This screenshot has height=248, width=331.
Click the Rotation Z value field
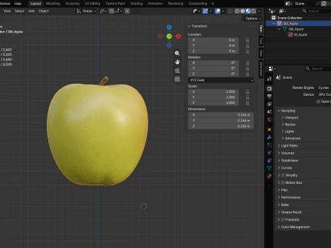pos(213,74)
